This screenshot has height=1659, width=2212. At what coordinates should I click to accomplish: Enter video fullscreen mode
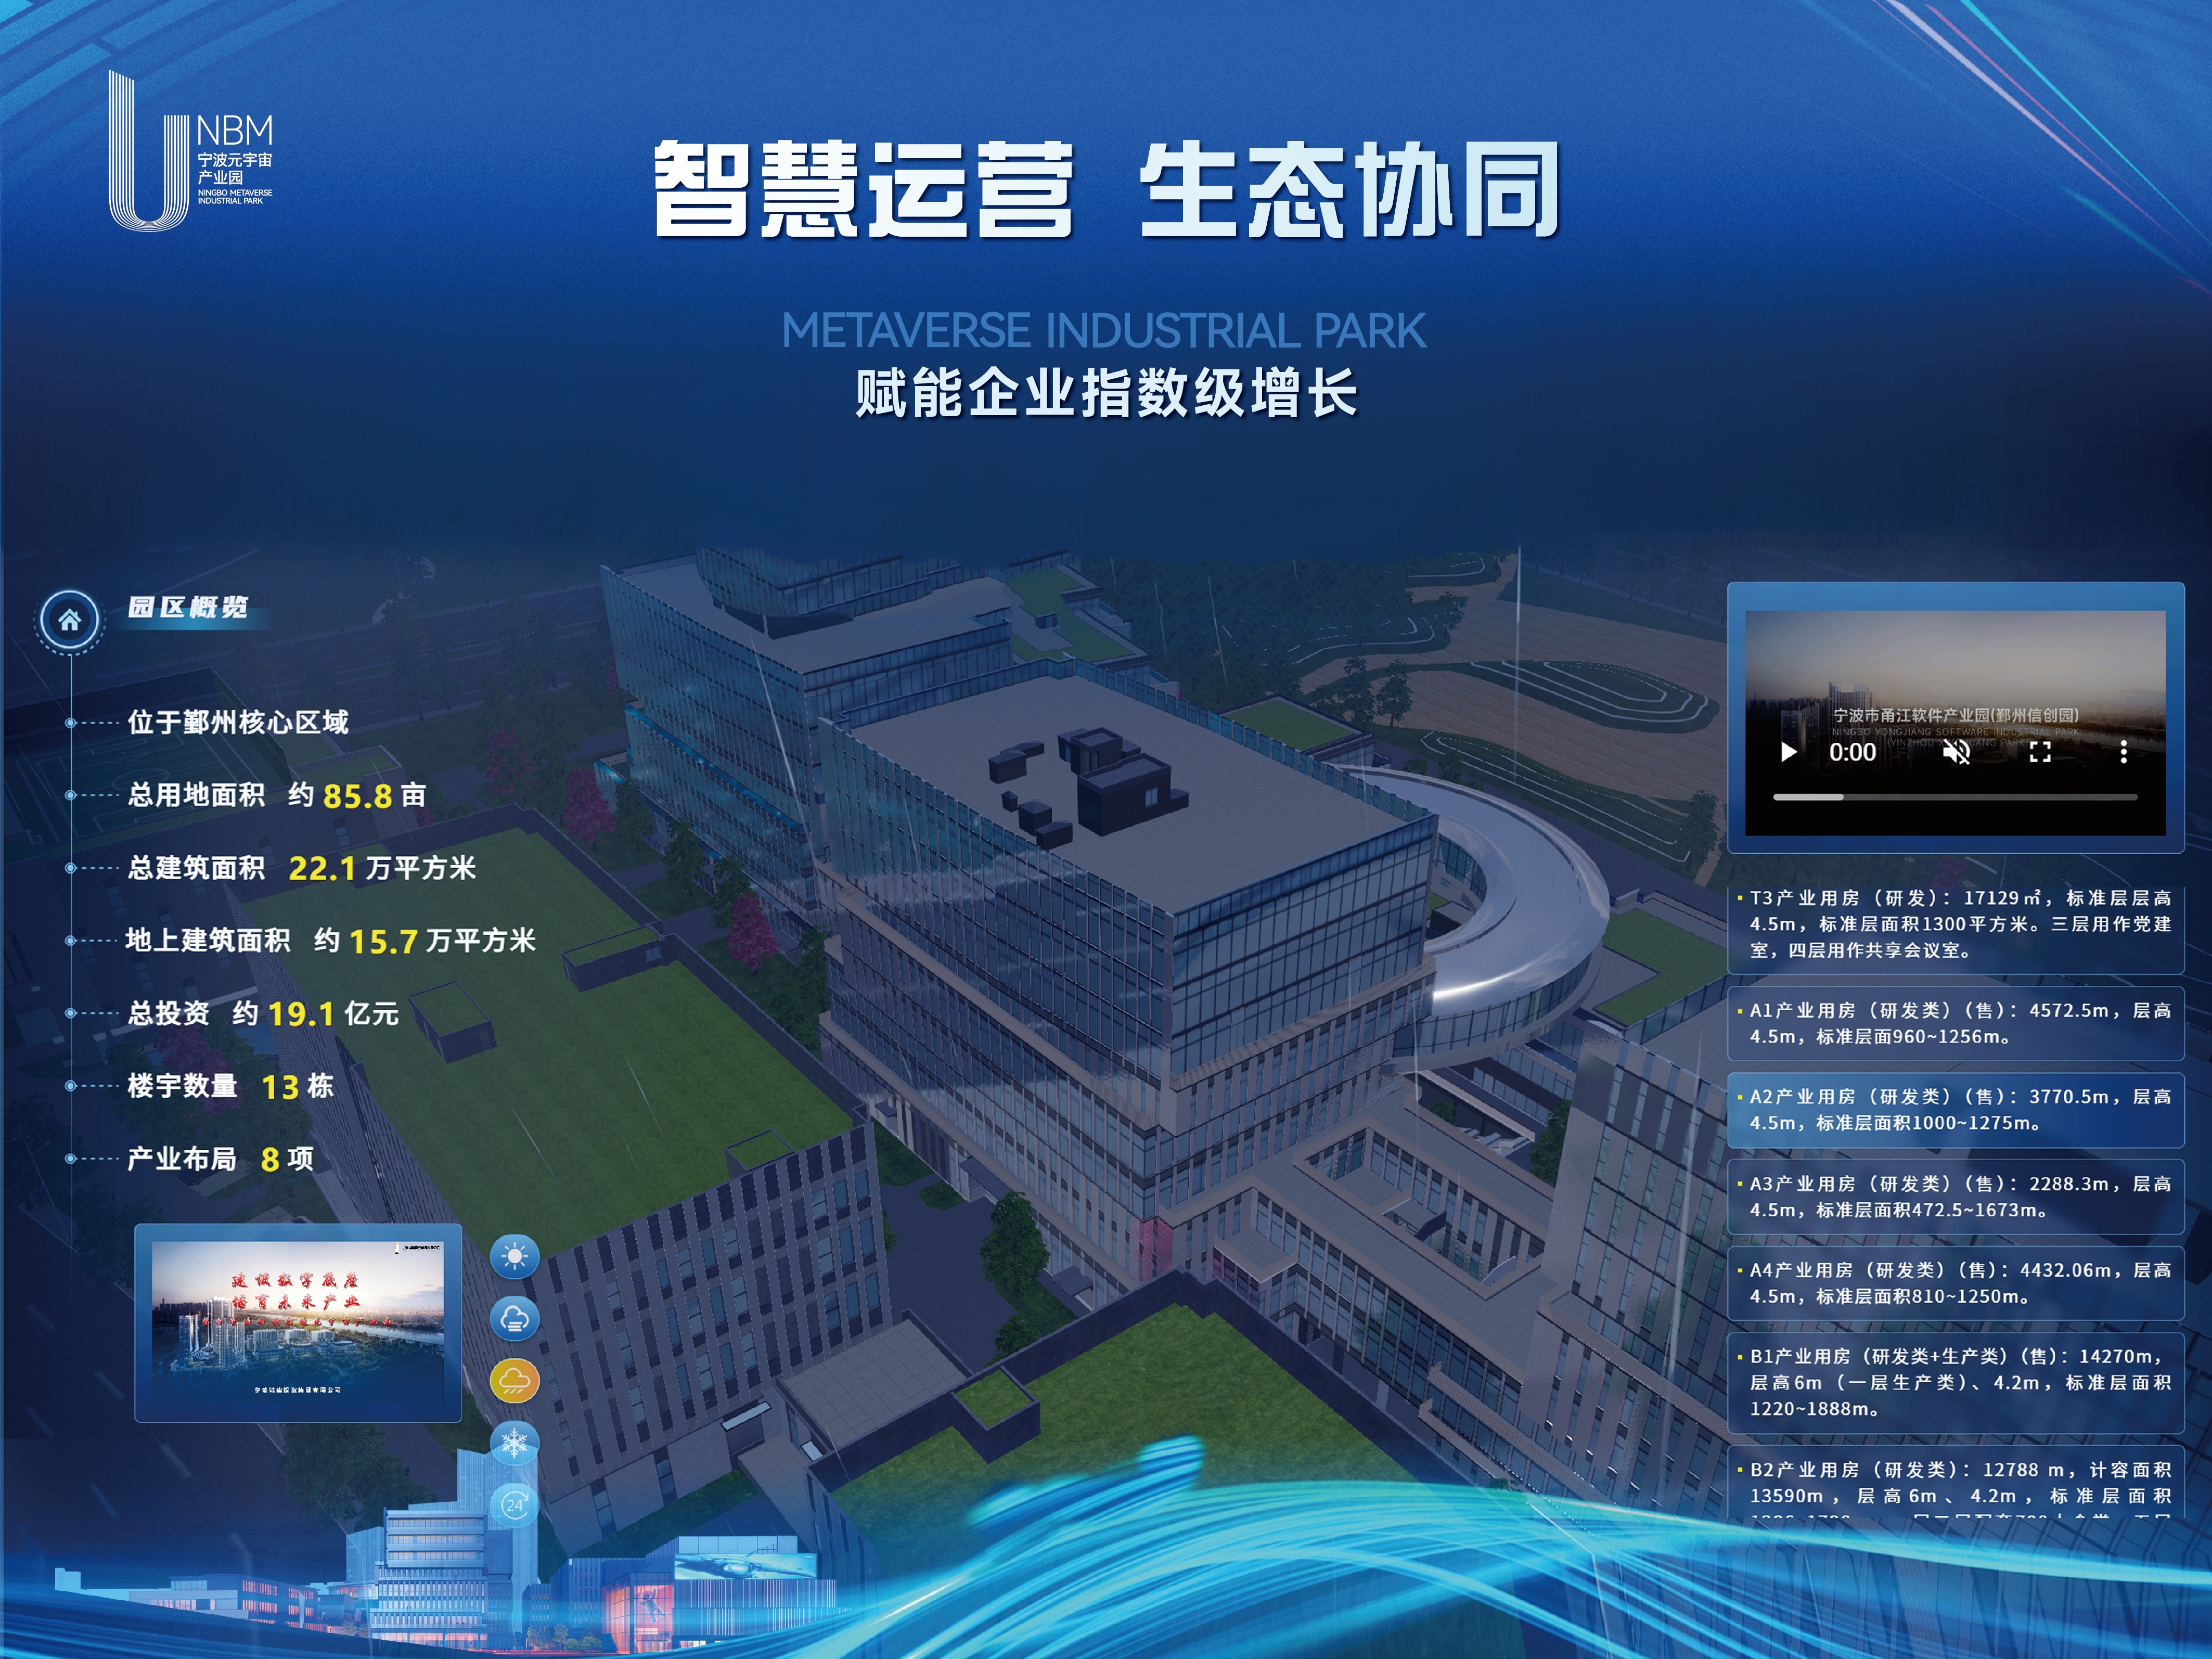[x=2040, y=752]
